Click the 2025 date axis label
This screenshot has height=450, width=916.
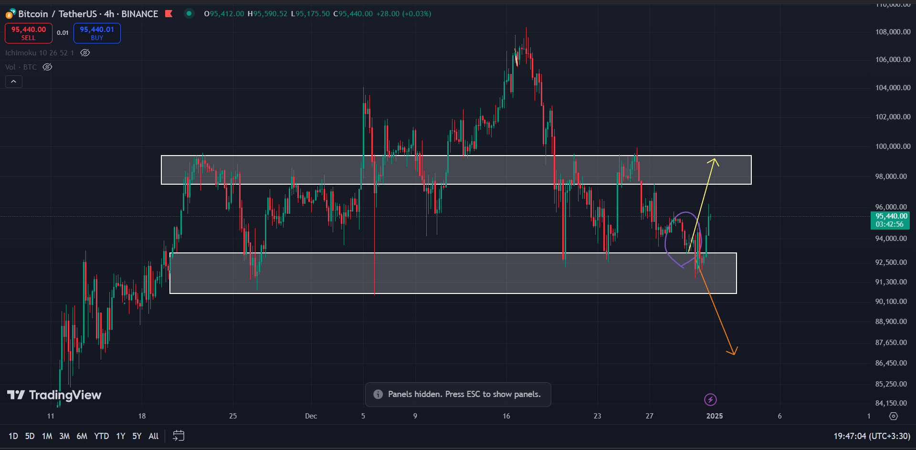point(715,416)
